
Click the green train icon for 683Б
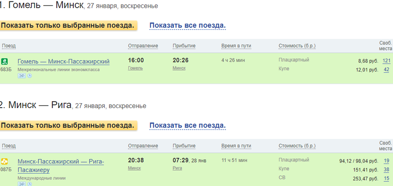pos(4,61)
